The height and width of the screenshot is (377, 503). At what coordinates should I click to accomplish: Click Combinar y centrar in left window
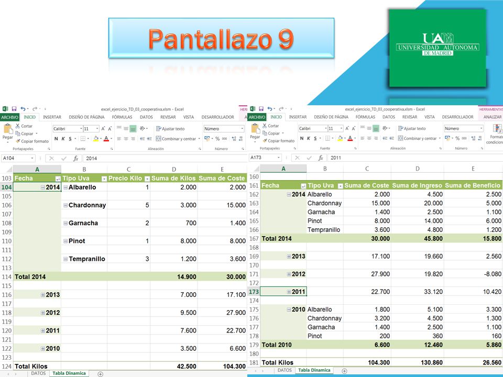click(x=176, y=139)
